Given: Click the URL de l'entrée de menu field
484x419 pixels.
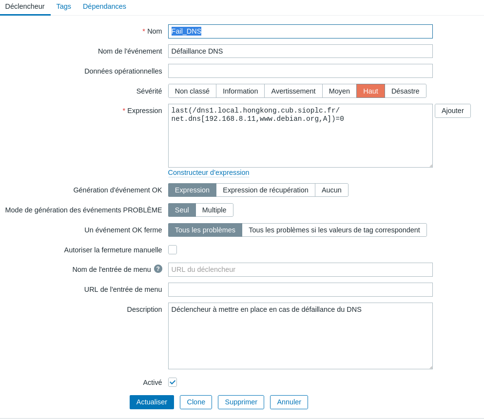Looking at the screenshot, I should tap(300, 290).
